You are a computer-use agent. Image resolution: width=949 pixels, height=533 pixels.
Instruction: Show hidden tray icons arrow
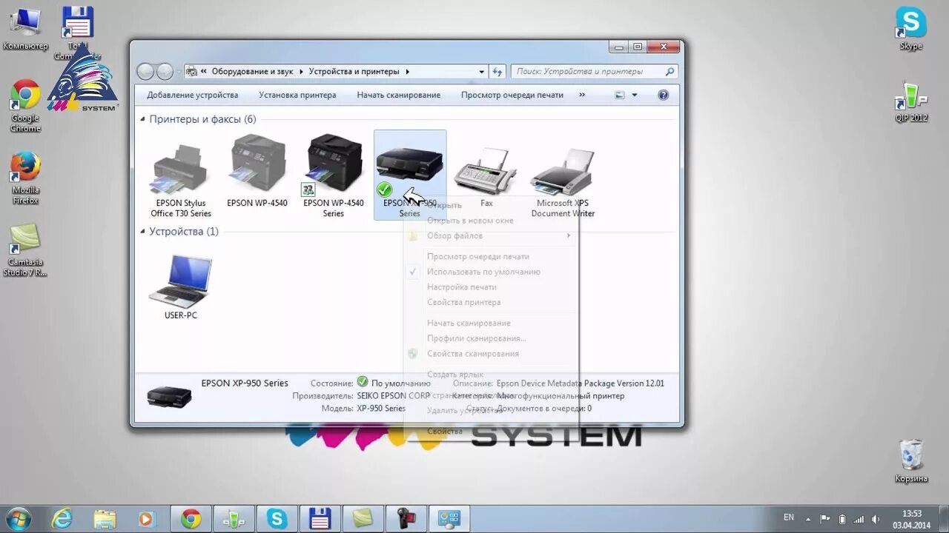coord(808,519)
